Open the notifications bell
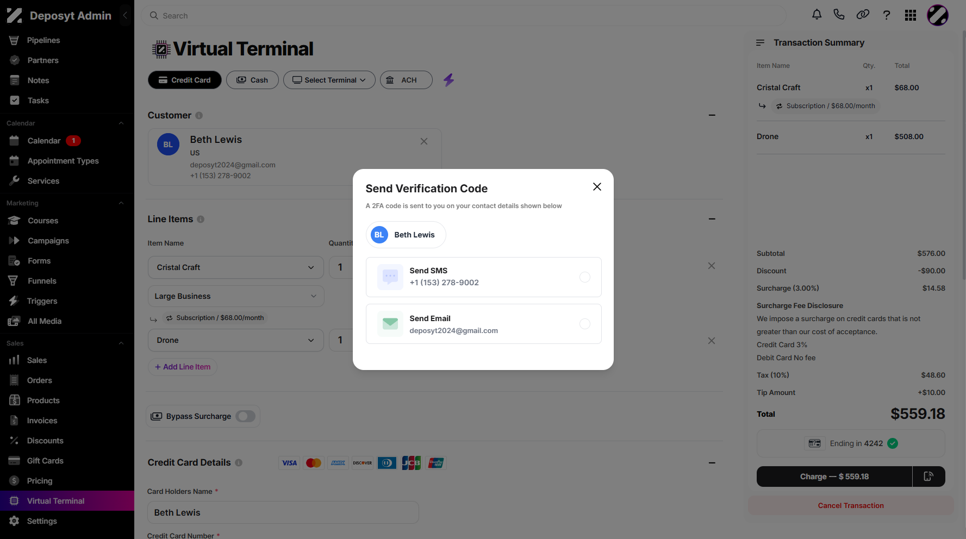 (817, 15)
